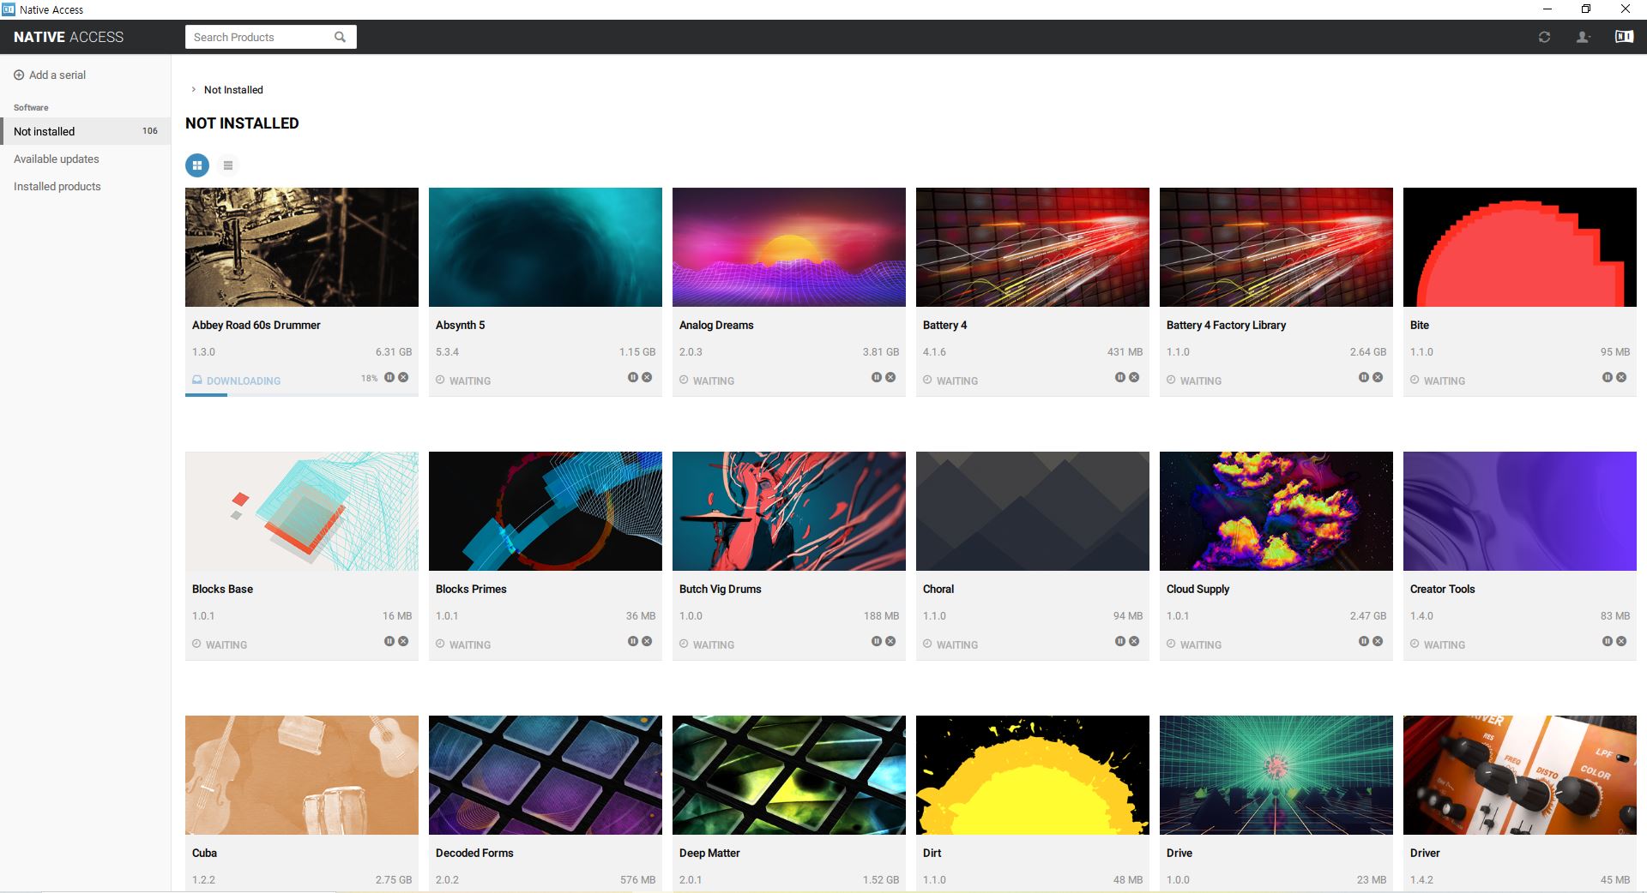Open the Absynth 5 thumbnail
Image resolution: width=1647 pixels, height=893 pixels.
[x=546, y=247]
